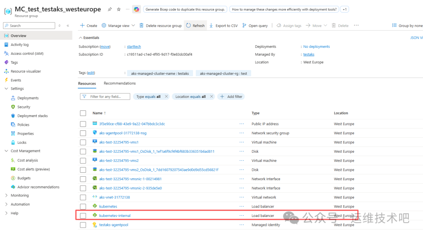
Task: Click the kubernetes Load balancer resource link
Action: click(x=108, y=206)
